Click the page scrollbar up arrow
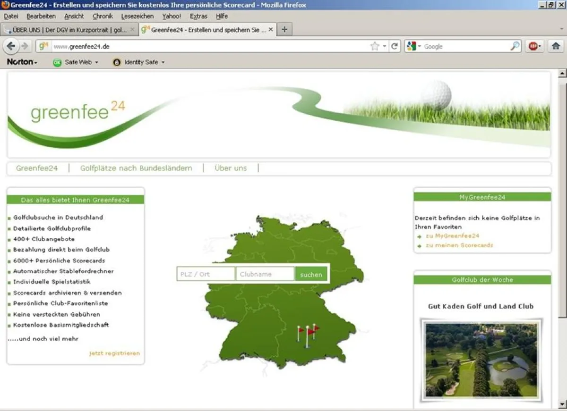The width and height of the screenshot is (567, 411). click(562, 74)
